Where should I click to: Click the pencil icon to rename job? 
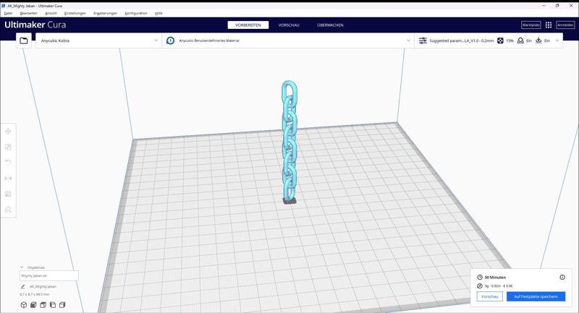click(23, 286)
